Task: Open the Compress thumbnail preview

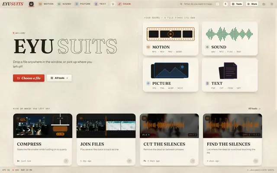Action: point(43,126)
